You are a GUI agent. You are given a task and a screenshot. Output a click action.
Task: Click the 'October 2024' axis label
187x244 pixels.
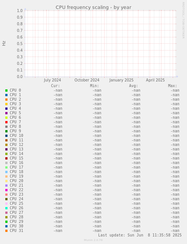[87, 80]
